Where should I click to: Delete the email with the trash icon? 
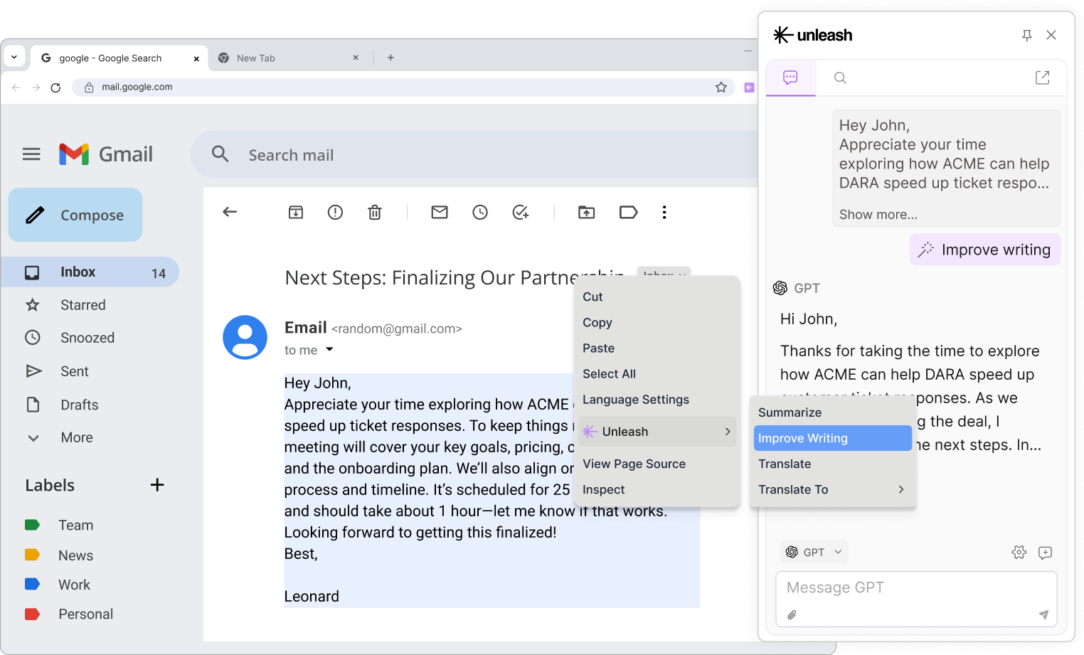tap(375, 212)
